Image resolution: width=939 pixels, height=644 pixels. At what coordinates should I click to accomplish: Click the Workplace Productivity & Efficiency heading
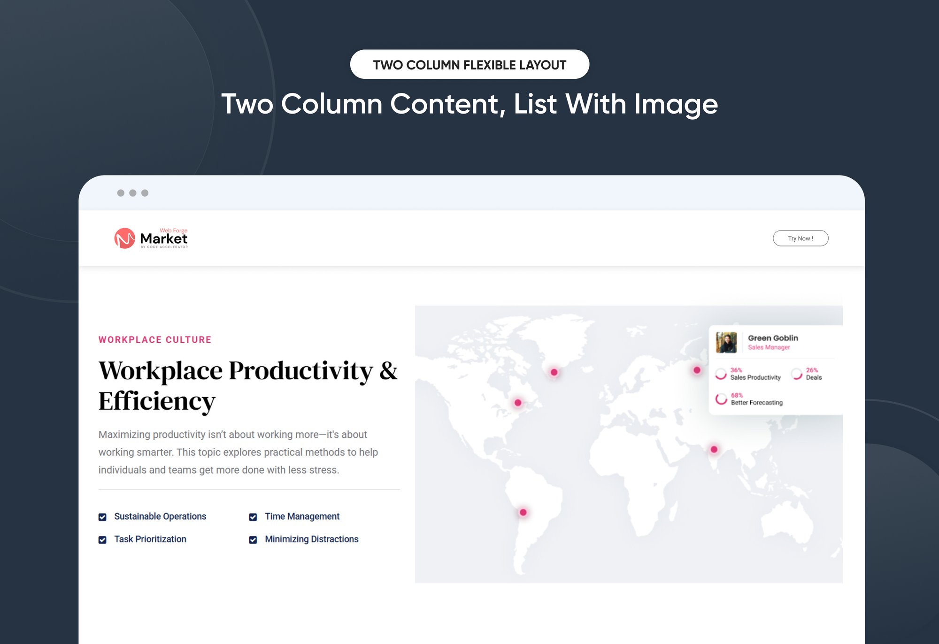(x=248, y=386)
